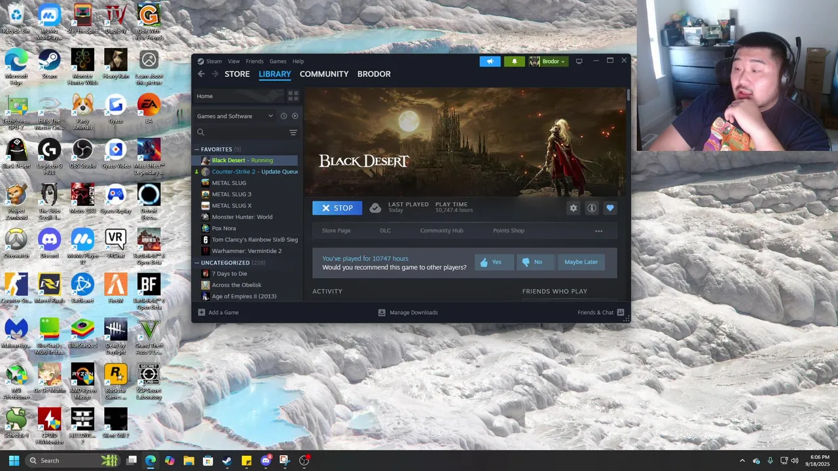Switch to the COMMUNITY tab

[x=324, y=74]
